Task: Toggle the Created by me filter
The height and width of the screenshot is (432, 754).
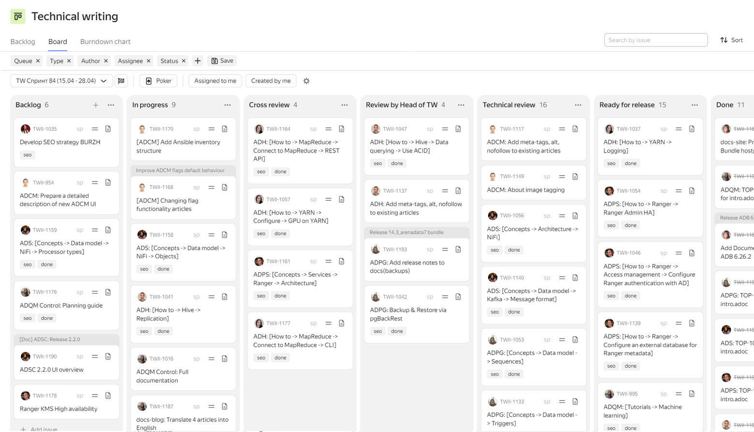Action: point(271,81)
